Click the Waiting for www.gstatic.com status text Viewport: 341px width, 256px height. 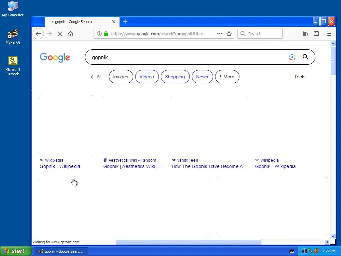pos(57,242)
